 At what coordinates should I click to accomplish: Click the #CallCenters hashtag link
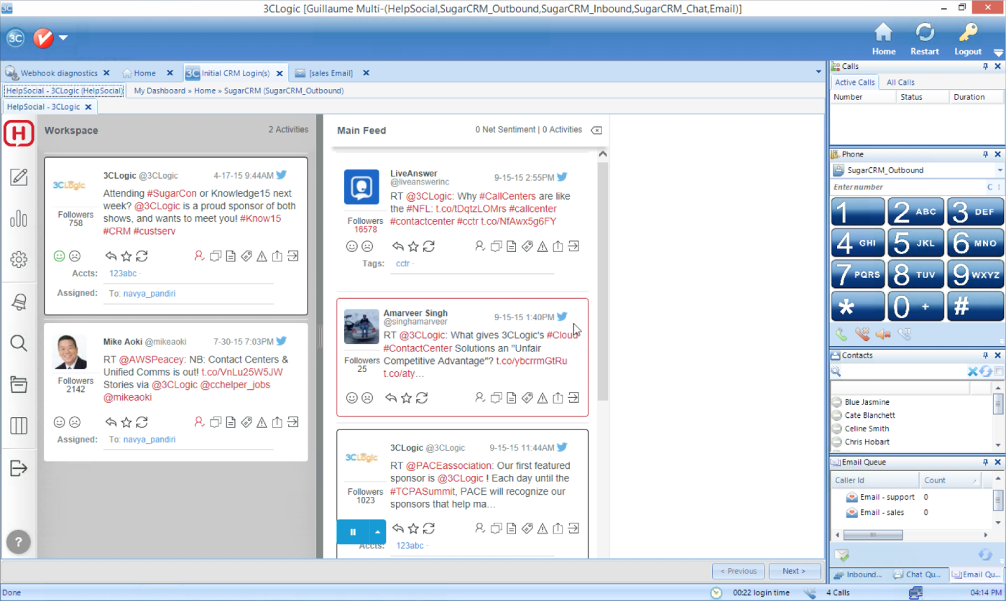tap(506, 197)
